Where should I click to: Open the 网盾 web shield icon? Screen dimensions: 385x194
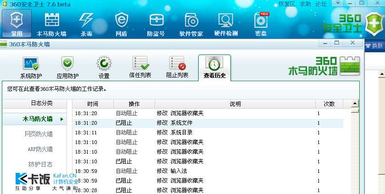pyautogui.click(x=122, y=24)
